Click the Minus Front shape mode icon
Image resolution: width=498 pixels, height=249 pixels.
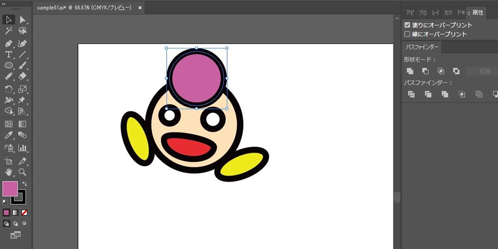426,71
